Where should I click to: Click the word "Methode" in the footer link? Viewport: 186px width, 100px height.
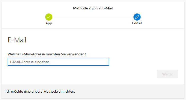pyautogui.click(x=50, y=91)
